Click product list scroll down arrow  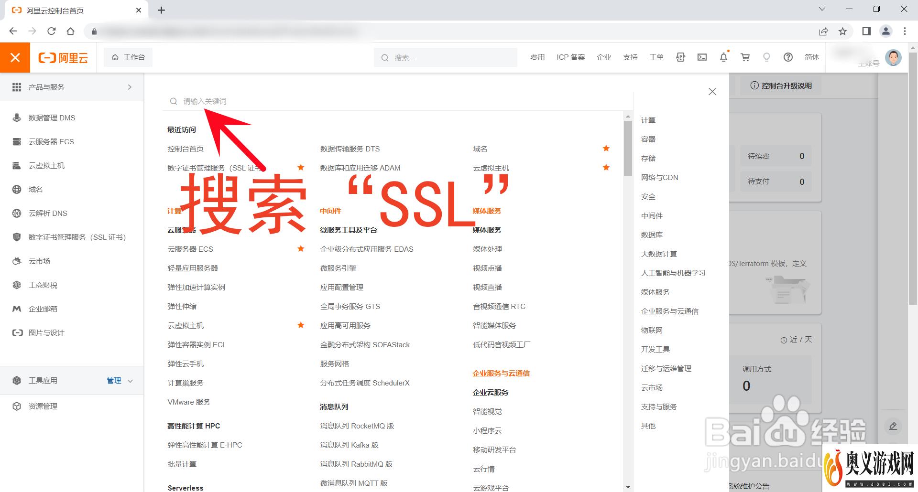coord(628,487)
